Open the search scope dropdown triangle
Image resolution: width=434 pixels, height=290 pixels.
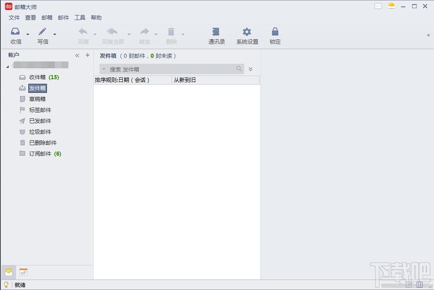(x=104, y=69)
